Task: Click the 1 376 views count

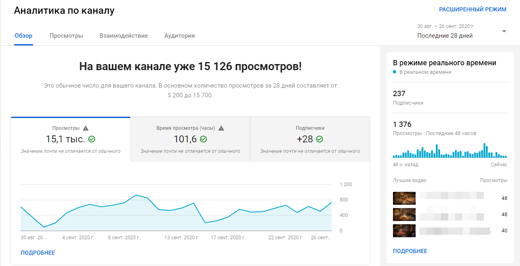Action: click(402, 124)
